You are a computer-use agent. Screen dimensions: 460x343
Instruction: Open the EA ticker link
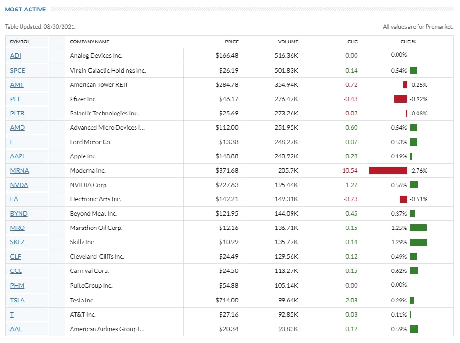click(x=14, y=199)
